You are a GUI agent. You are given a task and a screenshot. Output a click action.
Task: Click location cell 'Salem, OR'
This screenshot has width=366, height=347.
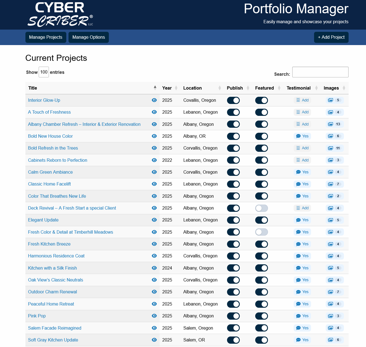click(194, 340)
